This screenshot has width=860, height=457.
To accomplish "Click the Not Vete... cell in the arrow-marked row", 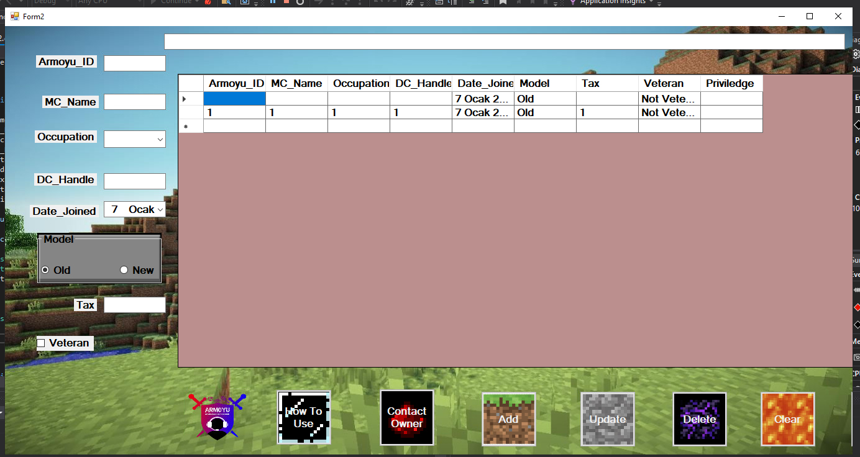I will point(670,99).
